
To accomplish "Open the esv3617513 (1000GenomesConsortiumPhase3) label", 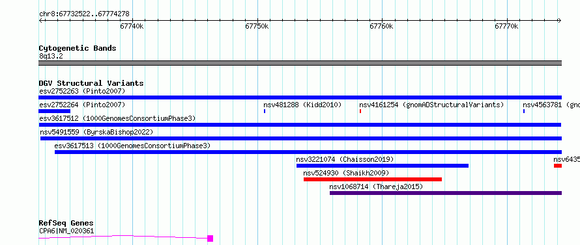I will (x=132, y=146).
